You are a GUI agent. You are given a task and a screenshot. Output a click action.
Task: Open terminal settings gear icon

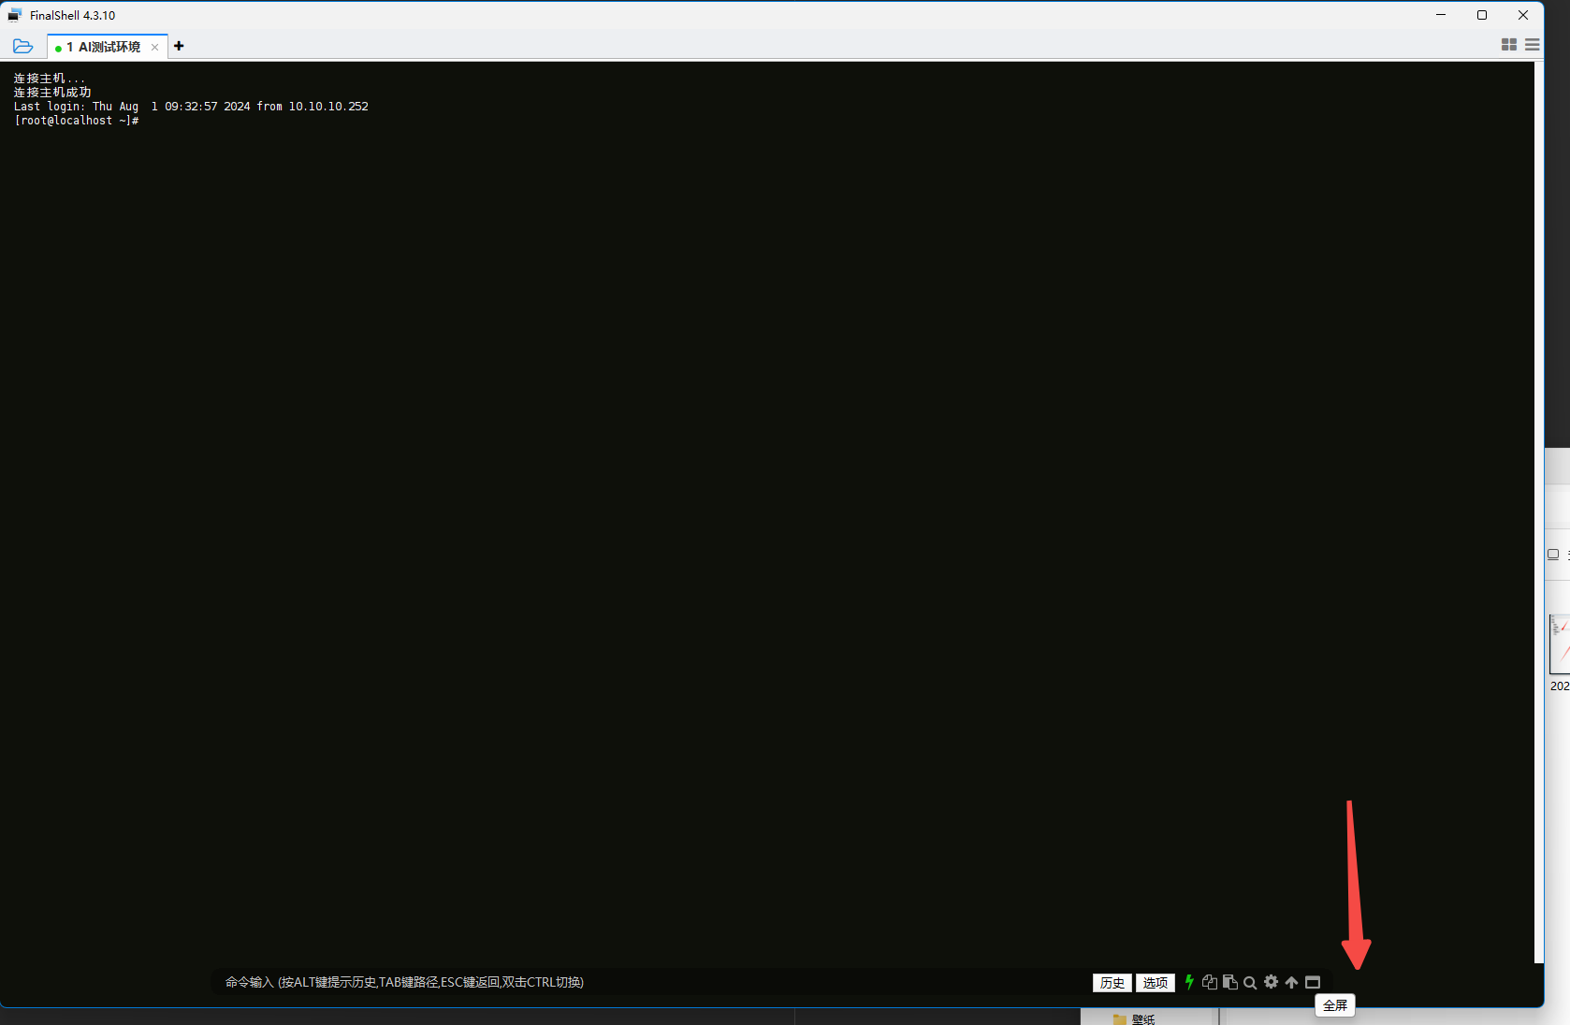point(1271,982)
